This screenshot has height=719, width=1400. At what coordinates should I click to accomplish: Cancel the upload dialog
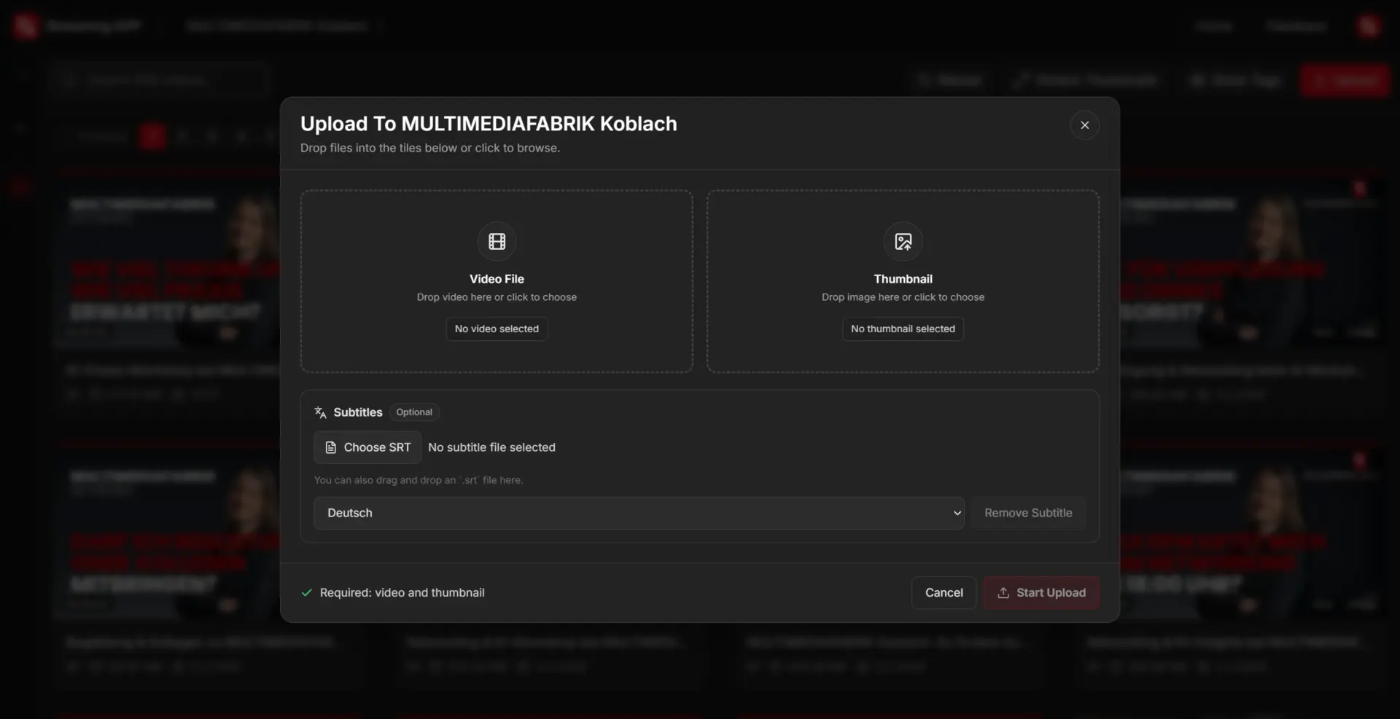944,593
